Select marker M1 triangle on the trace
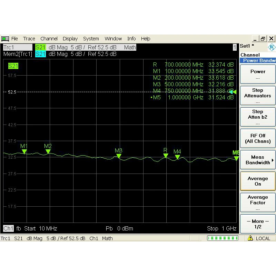Viewport: 276px width, 276px height. [x=24, y=151]
